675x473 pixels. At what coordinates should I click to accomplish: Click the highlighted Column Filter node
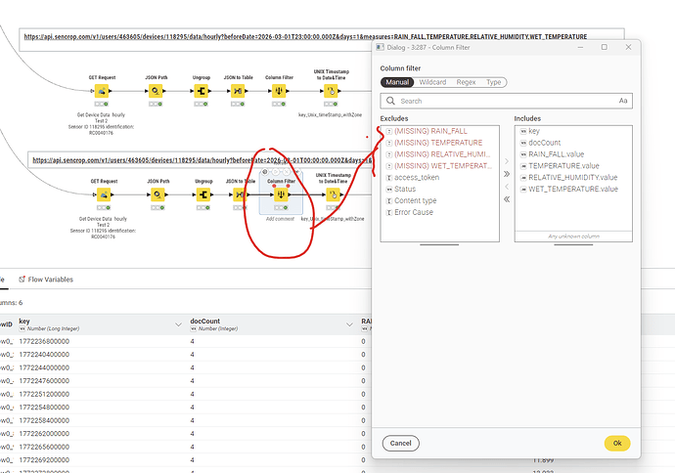pyautogui.click(x=281, y=194)
